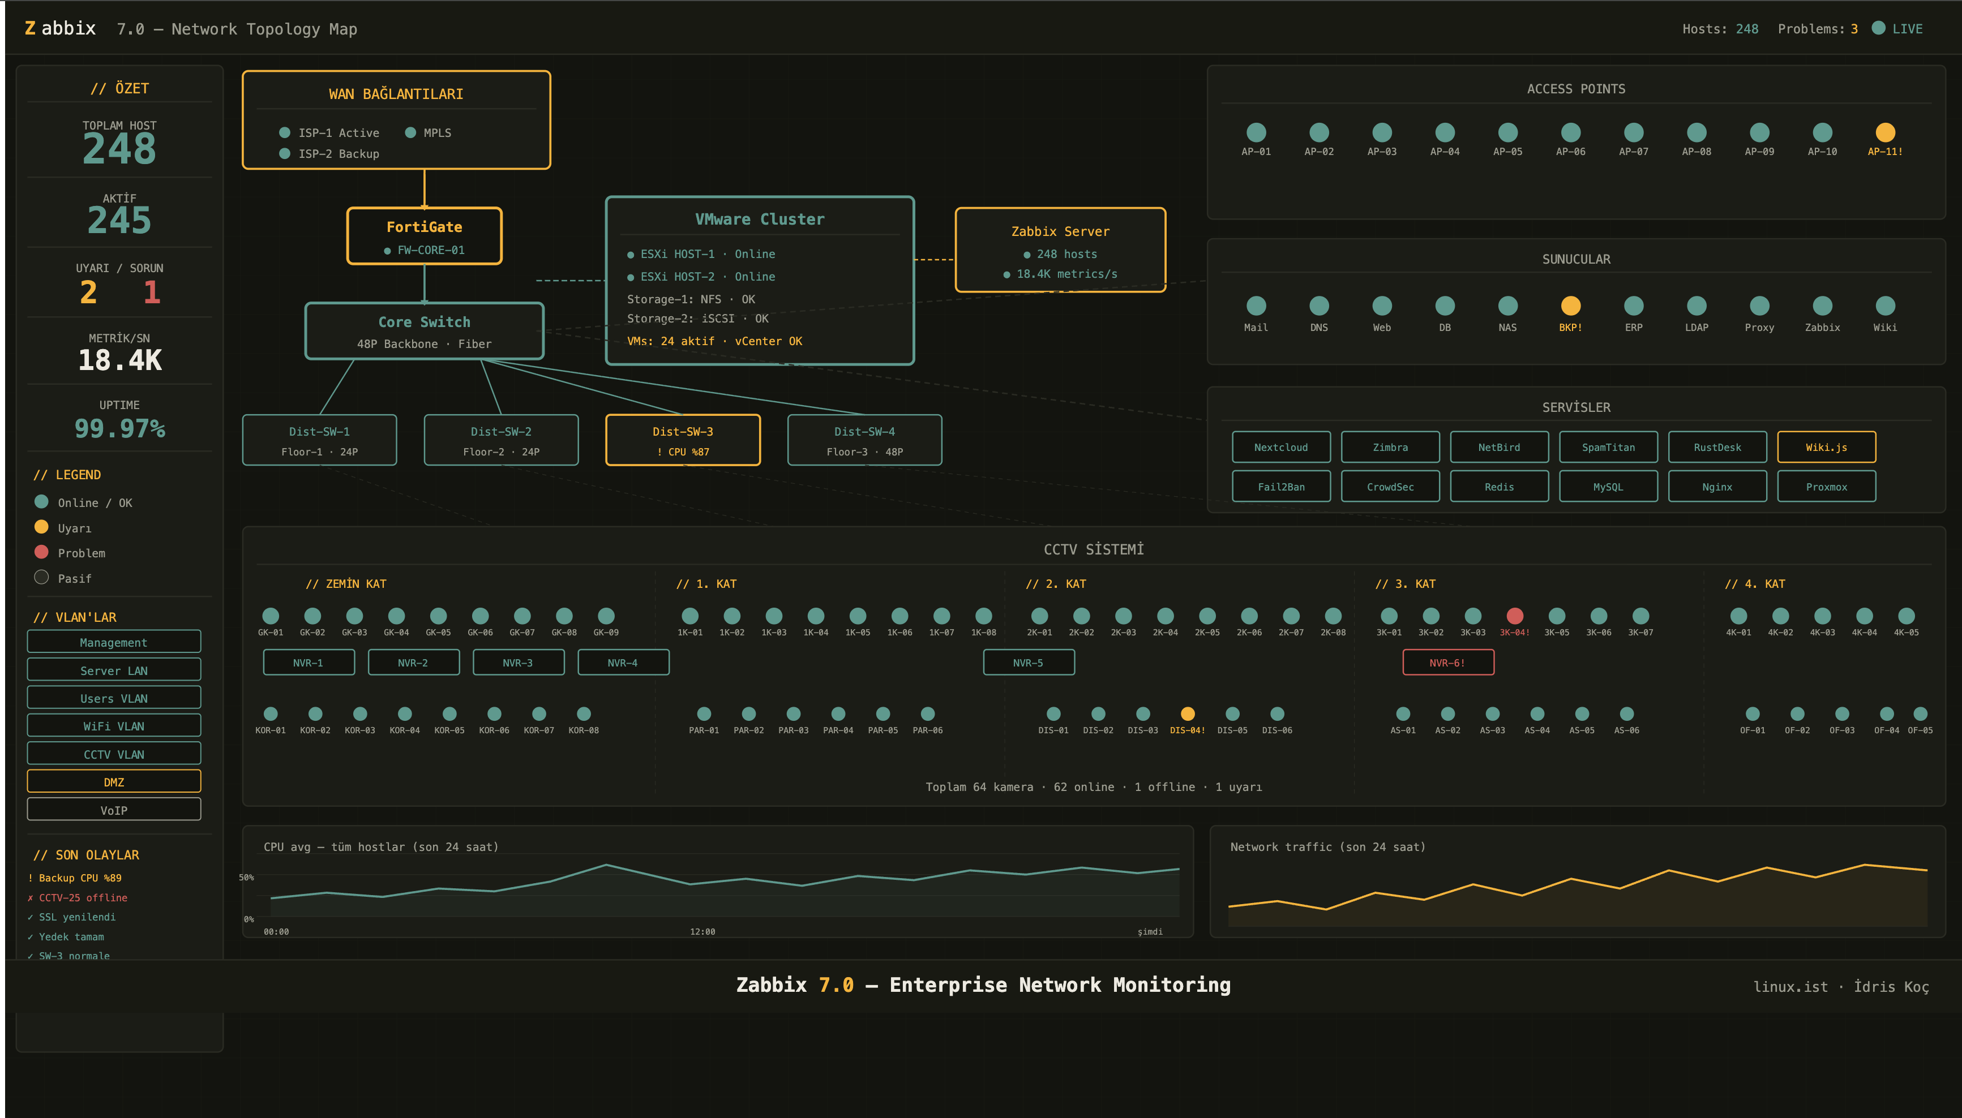Open the Fail2Ban service box
The image size is (1962, 1118).
click(1282, 486)
